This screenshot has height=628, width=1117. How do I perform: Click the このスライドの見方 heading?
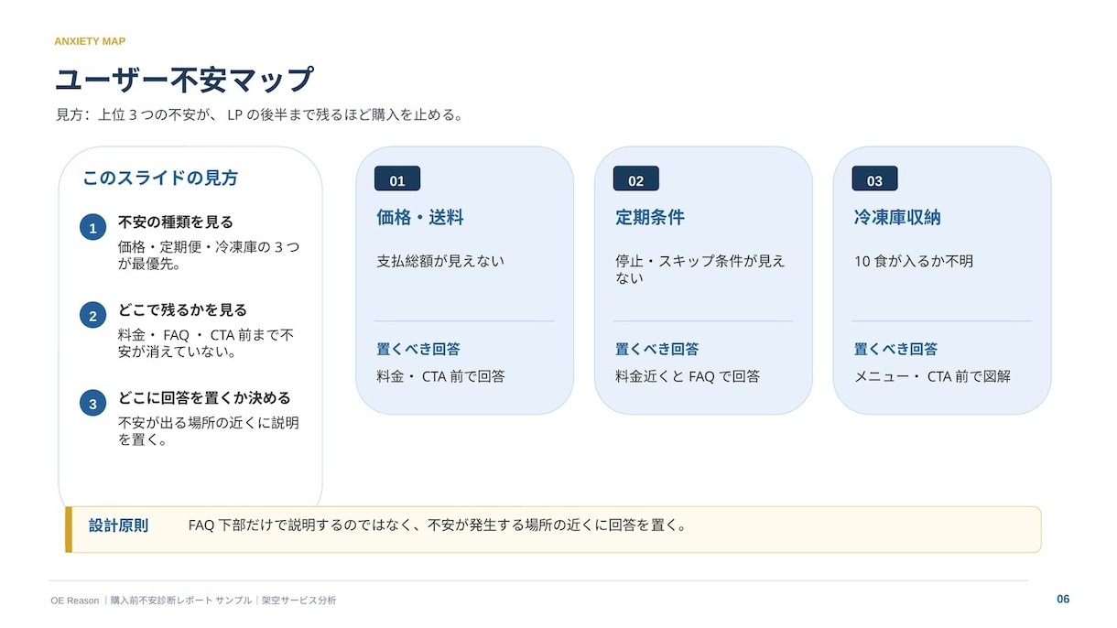[x=160, y=178]
